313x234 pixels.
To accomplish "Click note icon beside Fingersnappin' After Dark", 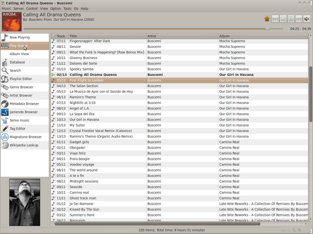I will (53, 41).
